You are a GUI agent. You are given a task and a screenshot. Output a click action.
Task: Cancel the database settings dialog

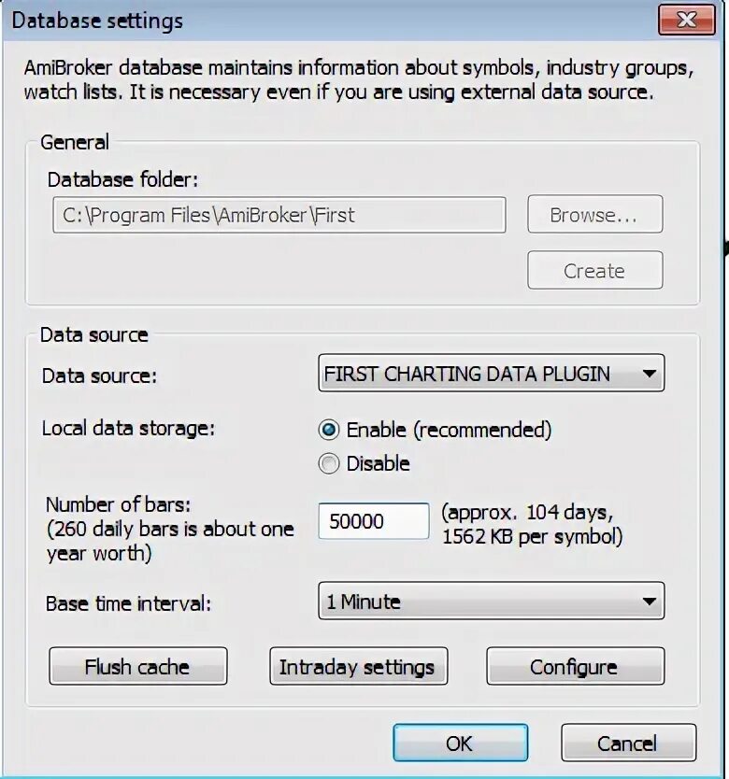tap(629, 743)
